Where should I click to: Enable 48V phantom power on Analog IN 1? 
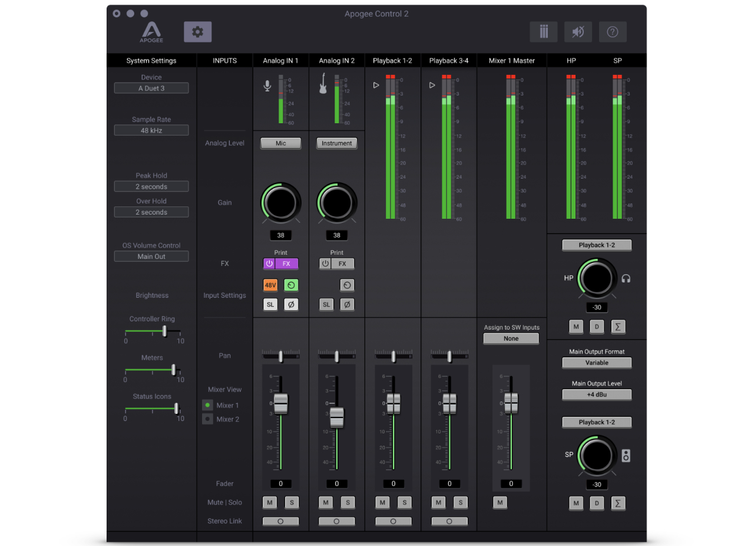click(270, 285)
